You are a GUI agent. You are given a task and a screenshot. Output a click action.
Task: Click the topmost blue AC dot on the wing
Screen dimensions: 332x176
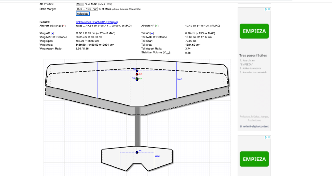[x=137, y=71]
